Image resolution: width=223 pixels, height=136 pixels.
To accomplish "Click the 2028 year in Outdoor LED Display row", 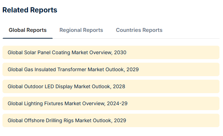I will [x=119, y=86].
